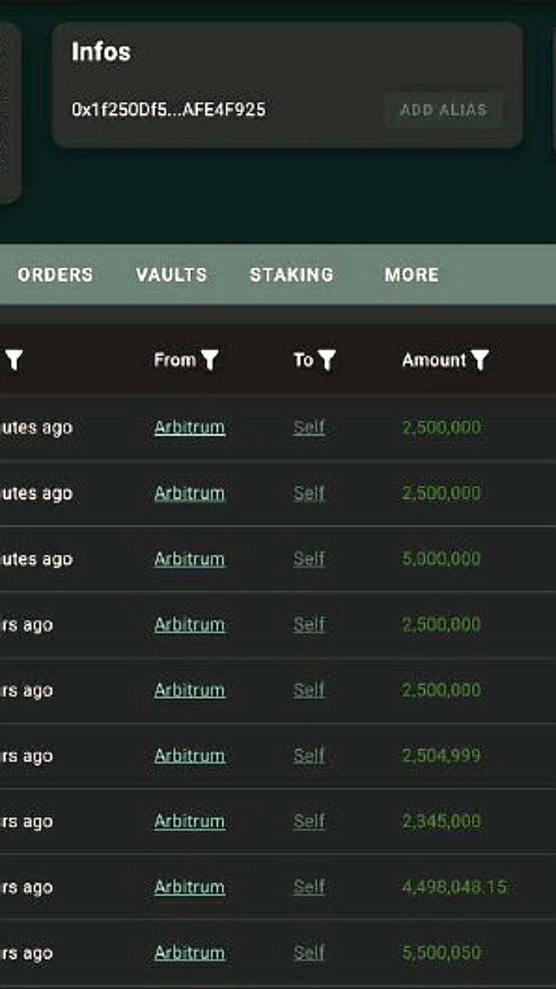
Task: Follow Self link in the 5,500,050 row
Action: [x=309, y=953]
